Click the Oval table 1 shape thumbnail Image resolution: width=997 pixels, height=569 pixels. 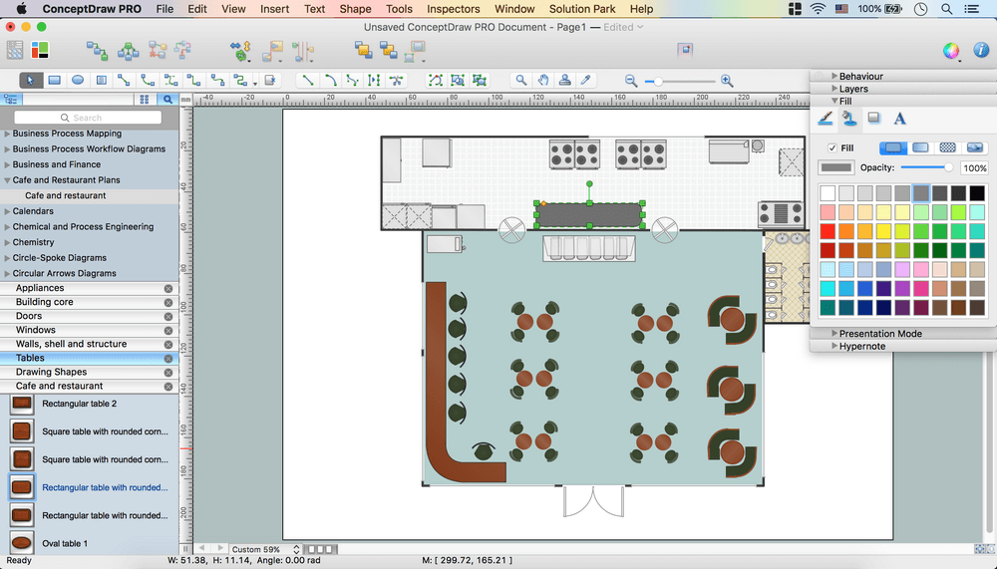click(x=21, y=543)
